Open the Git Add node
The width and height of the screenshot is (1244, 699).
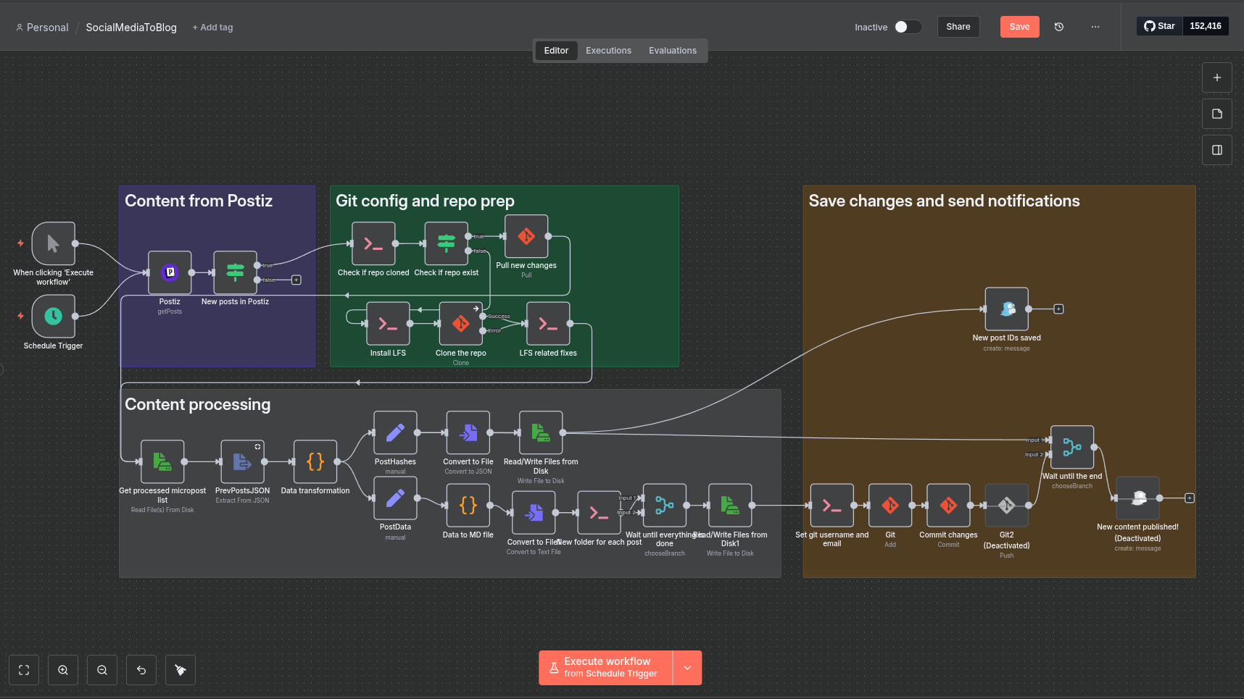[x=890, y=506]
